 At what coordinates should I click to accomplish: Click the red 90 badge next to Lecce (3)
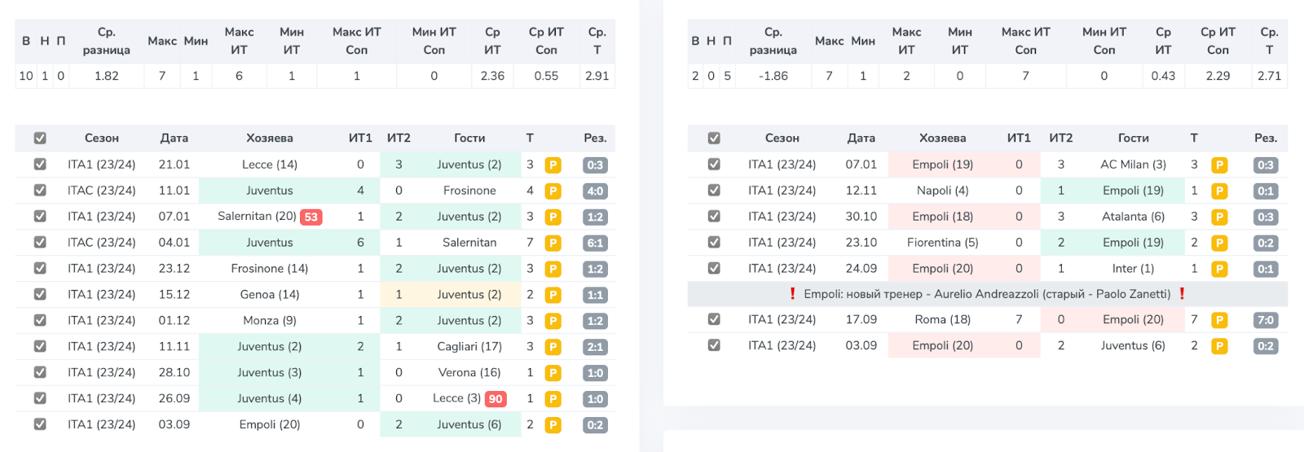496,399
